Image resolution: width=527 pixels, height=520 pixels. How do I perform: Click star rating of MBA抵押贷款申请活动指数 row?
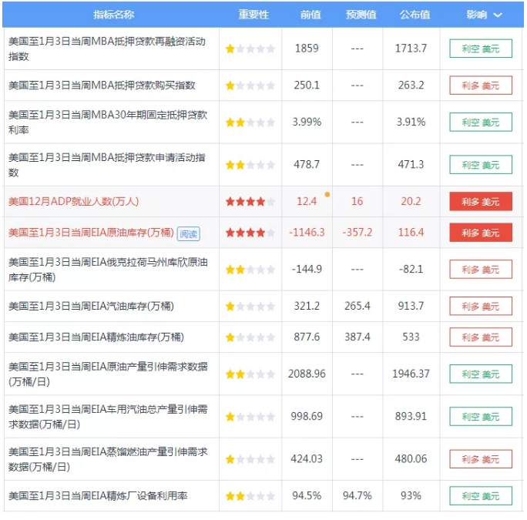[250, 165]
